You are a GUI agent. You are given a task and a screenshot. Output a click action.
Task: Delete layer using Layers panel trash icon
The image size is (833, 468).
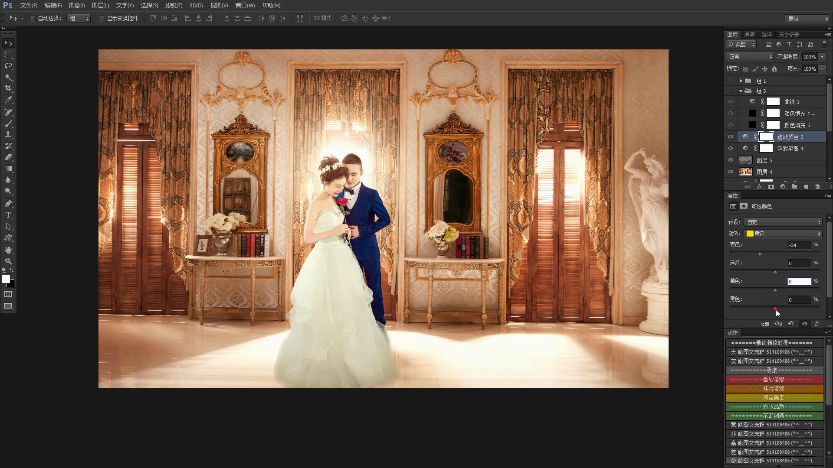[x=817, y=187]
